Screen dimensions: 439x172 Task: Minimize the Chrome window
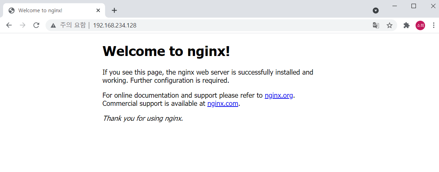click(395, 6)
